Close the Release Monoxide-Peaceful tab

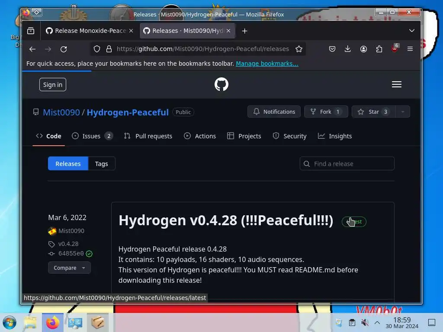click(x=131, y=31)
